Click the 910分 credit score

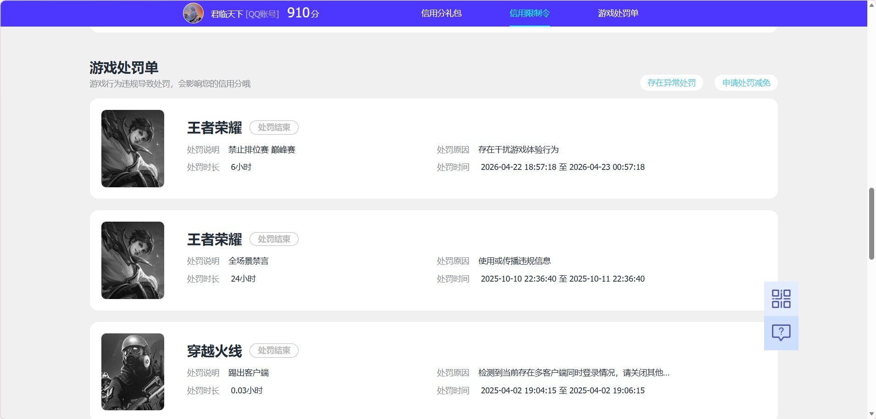(303, 13)
